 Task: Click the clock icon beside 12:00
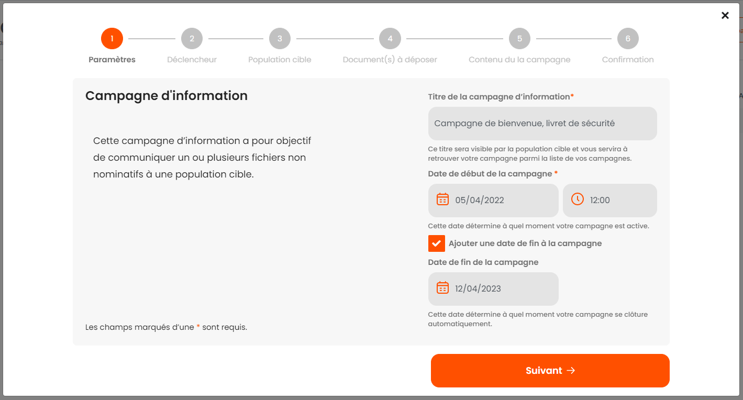tap(577, 199)
